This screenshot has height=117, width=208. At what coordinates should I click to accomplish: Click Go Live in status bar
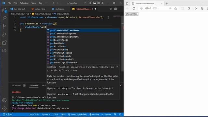94,114
